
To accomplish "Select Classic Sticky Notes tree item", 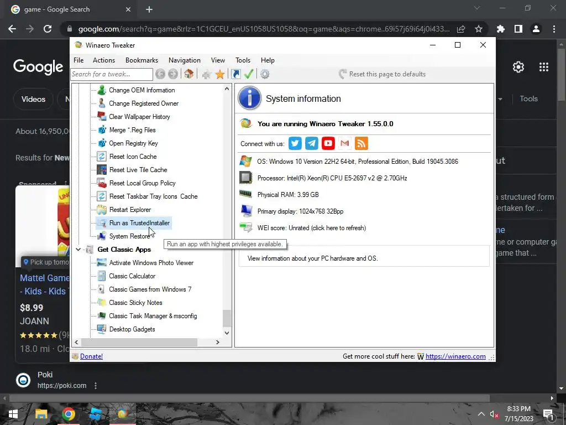I will coord(135,303).
